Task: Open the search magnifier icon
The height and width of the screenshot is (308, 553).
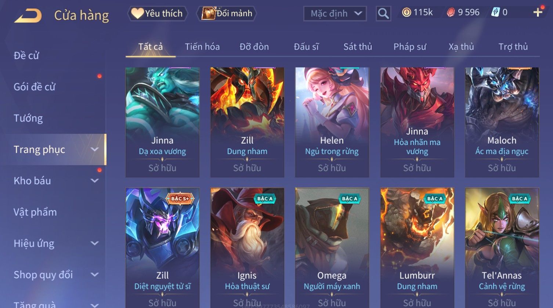Action: [x=383, y=14]
